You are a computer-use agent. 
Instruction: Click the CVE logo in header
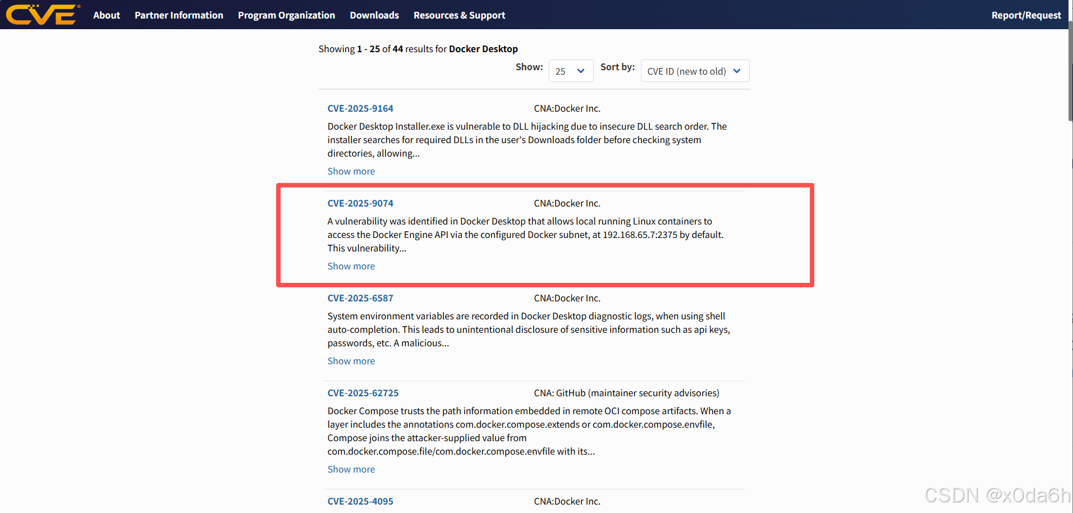tap(43, 15)
